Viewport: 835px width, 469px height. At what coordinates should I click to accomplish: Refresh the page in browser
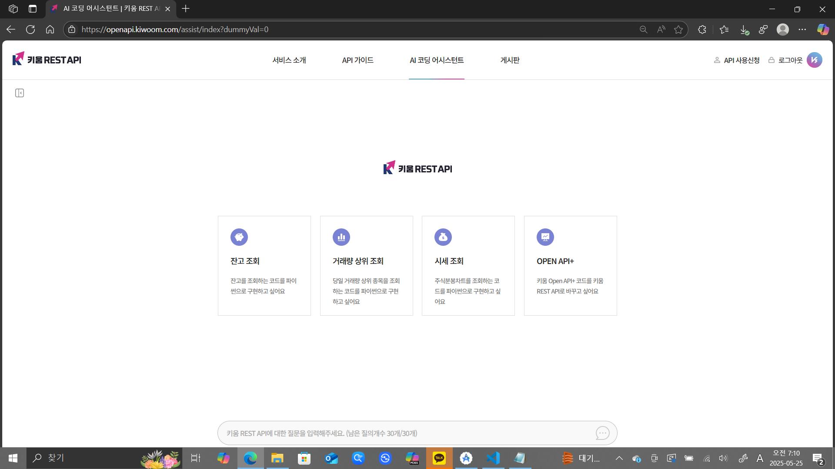point(30,30)
